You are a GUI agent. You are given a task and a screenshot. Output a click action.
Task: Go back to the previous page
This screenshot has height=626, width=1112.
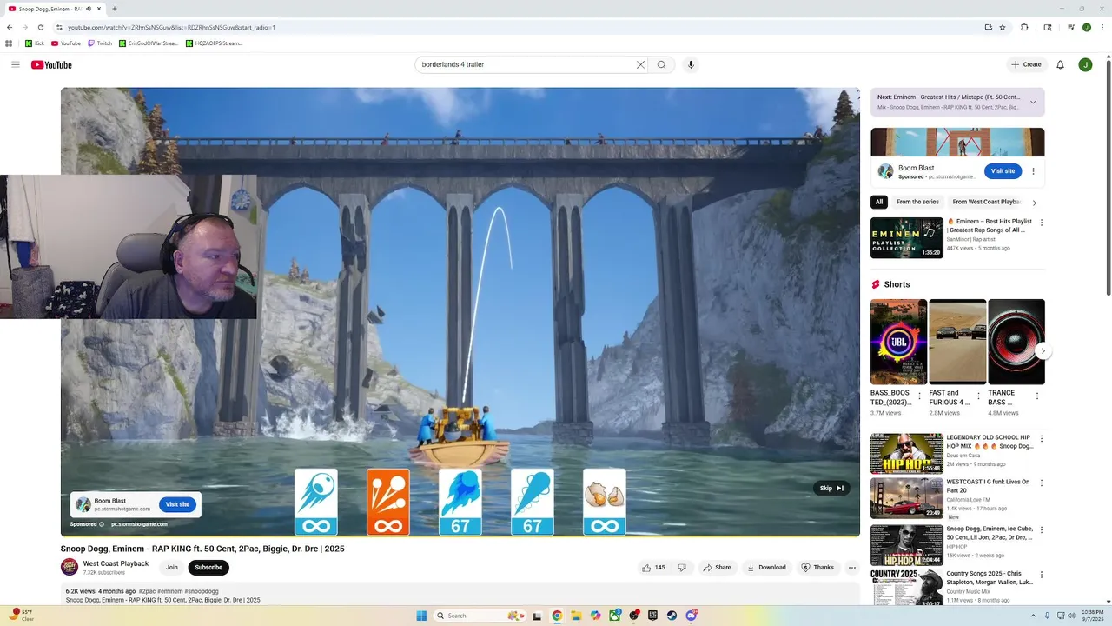pyautogui.click(x=10, y=27)
